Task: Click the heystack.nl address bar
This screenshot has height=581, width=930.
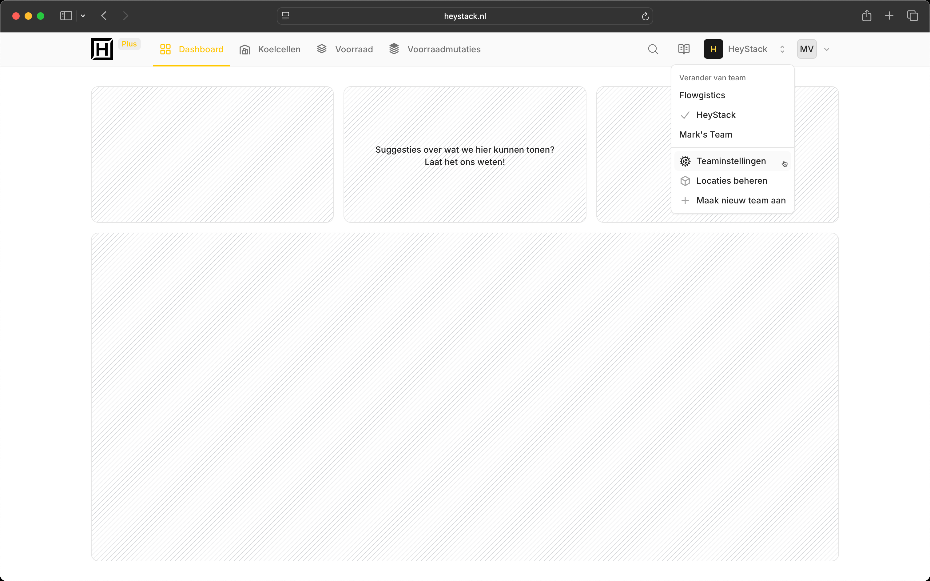Action: 465,16
